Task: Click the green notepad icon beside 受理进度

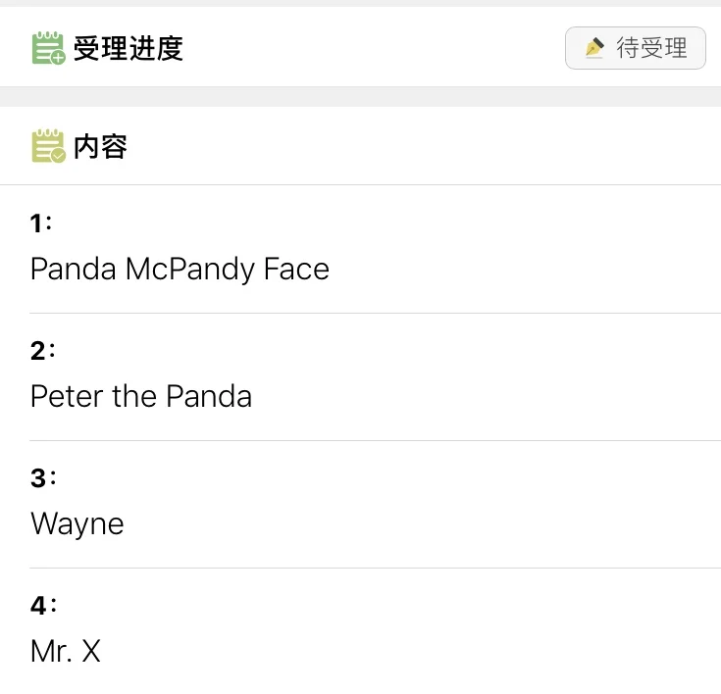Action: (x=48, y=48)
